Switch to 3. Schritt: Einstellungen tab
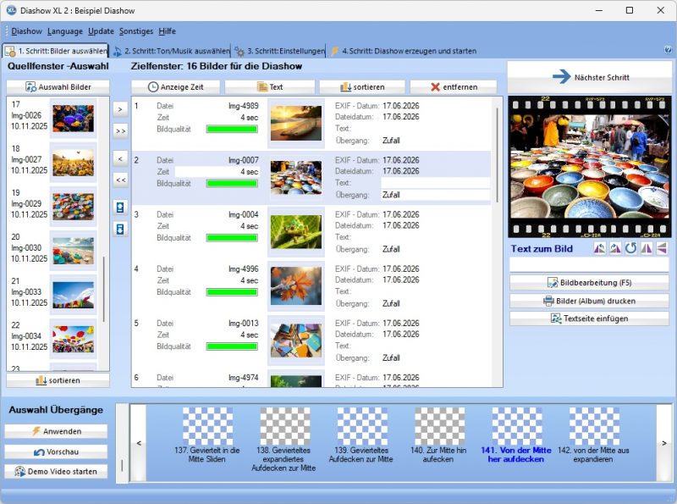The image size is (677, 504). click(279, 51)
